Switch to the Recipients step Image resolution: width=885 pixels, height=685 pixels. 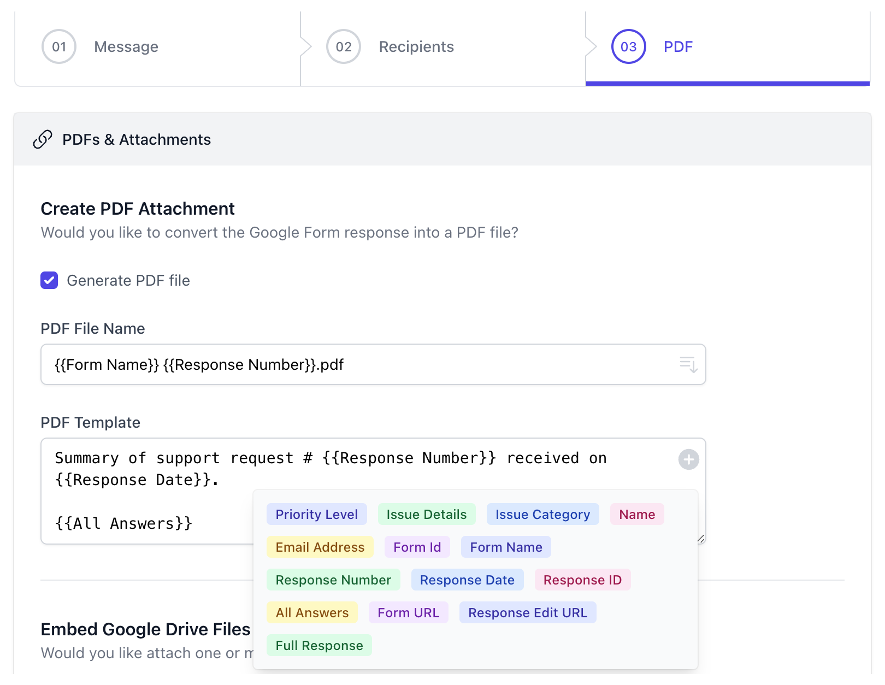[416, 46]
